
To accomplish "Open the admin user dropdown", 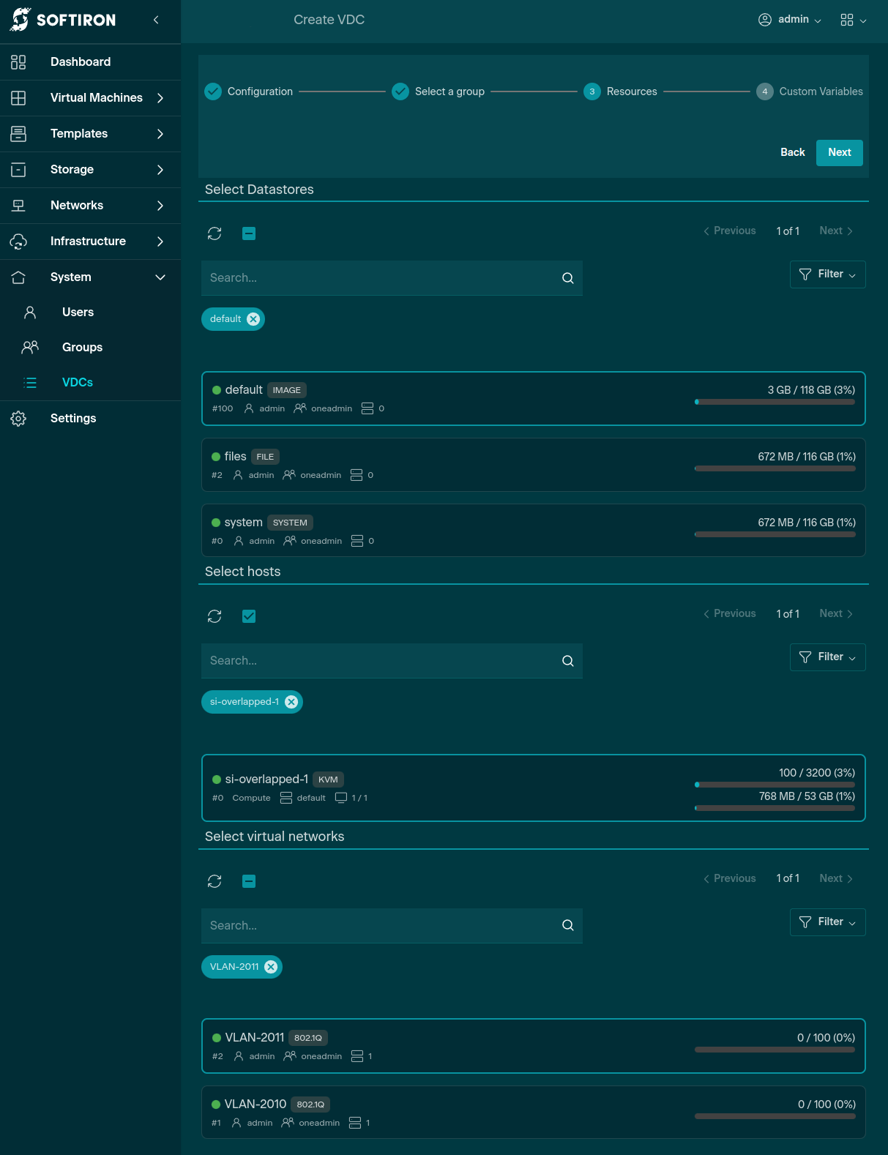I will (x=790, y=20).
